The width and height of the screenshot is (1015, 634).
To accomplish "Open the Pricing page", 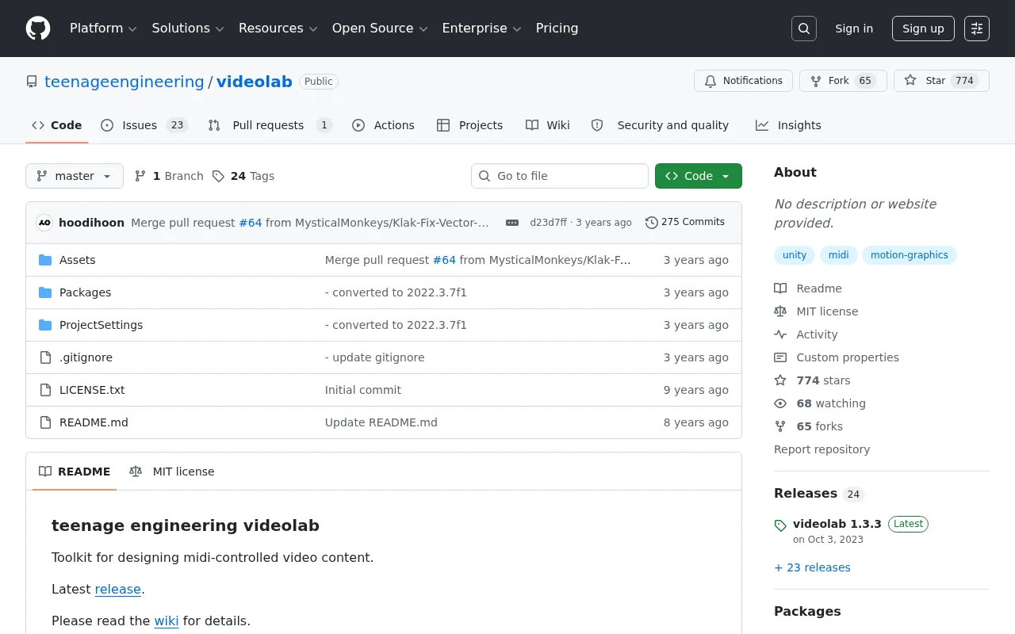I will (x=557, y=29).
